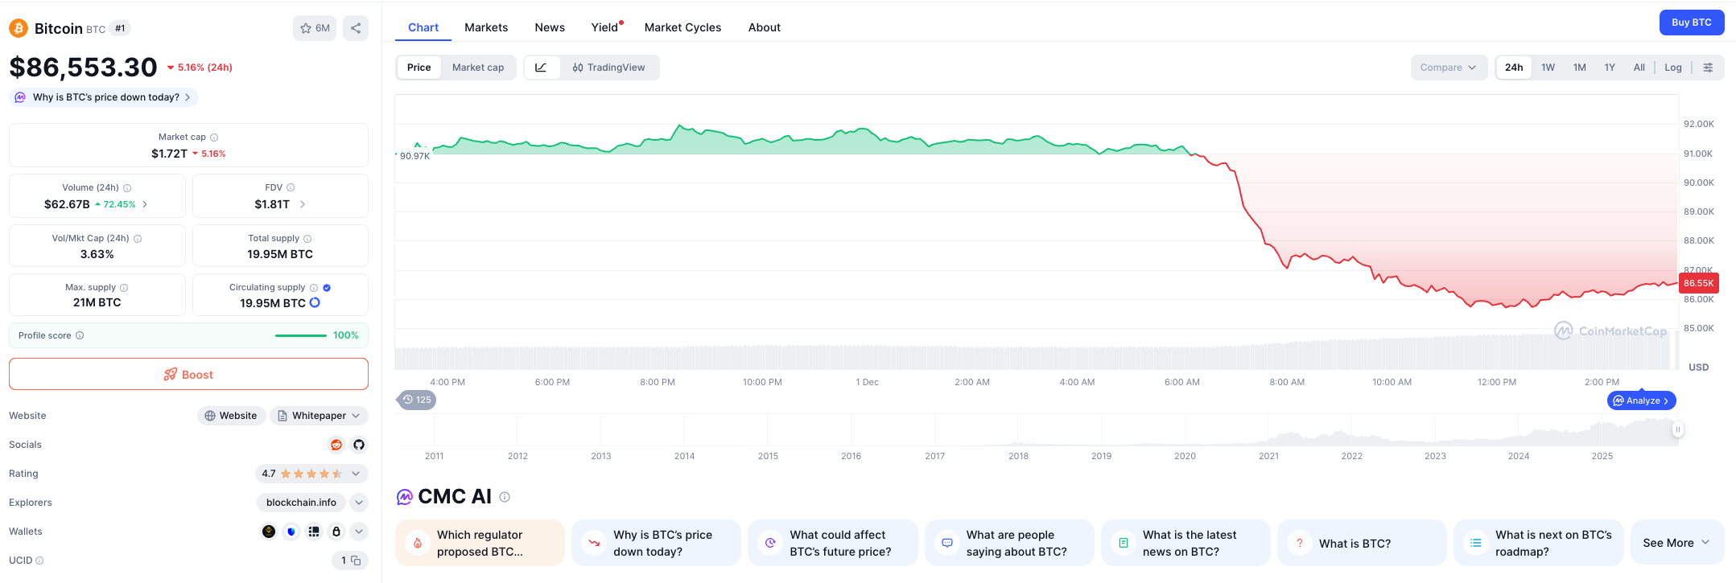Click the share icon next to Bitcoin title
This screenshot has height=583, width=1736.
[355, 28]
